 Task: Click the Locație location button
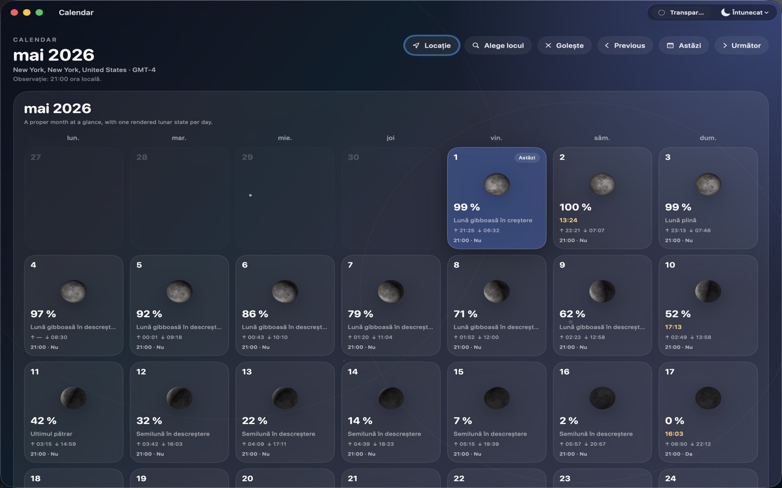point(431,45)
